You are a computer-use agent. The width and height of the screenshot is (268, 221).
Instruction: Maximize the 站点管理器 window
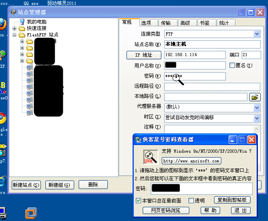251,12
